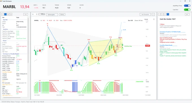Image resolution: width=192 pixels, height=103 pixels.
Task: Click the layout icon in left panel header
Action: click(x=3, y=14)
